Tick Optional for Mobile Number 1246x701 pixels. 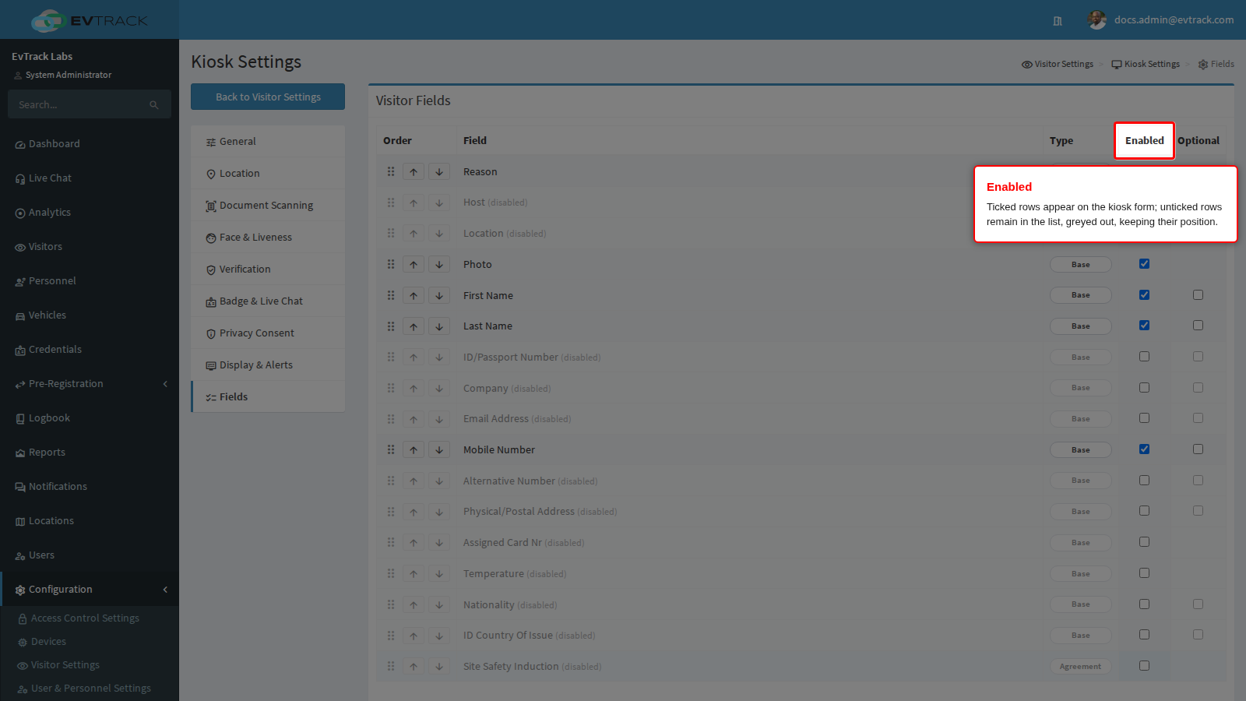click(x=1198, y=449)
